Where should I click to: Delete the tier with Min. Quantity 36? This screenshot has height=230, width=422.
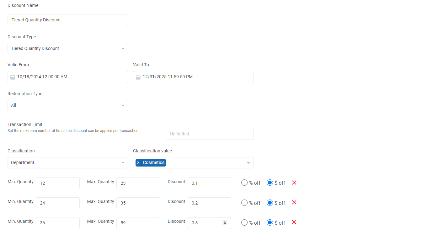(x=294, y=222)
